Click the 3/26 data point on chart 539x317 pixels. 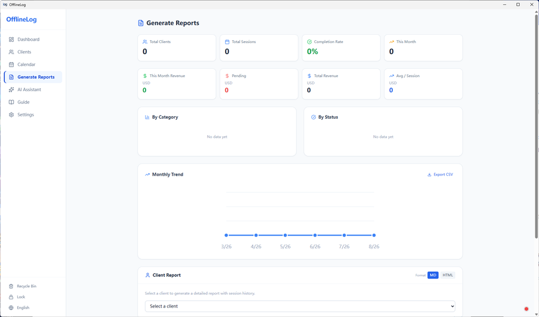click(226, 235)
